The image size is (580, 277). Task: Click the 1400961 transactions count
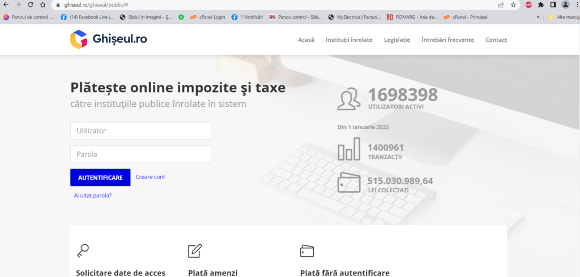coord(385,148)
